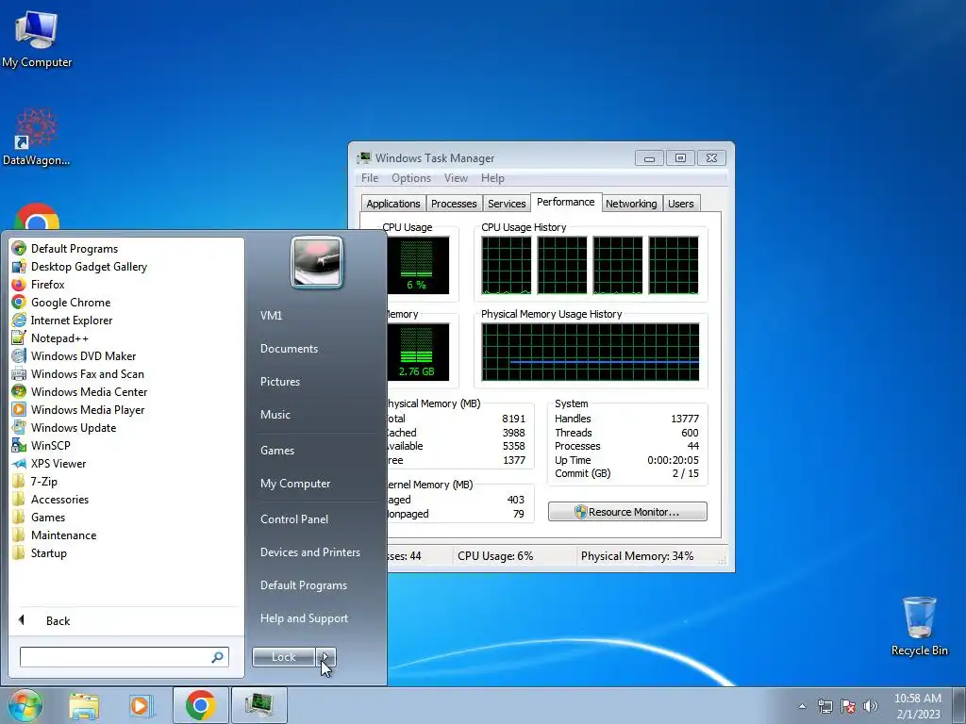Click the user account picture
This screenshot has height=724, width=966.
317,262
